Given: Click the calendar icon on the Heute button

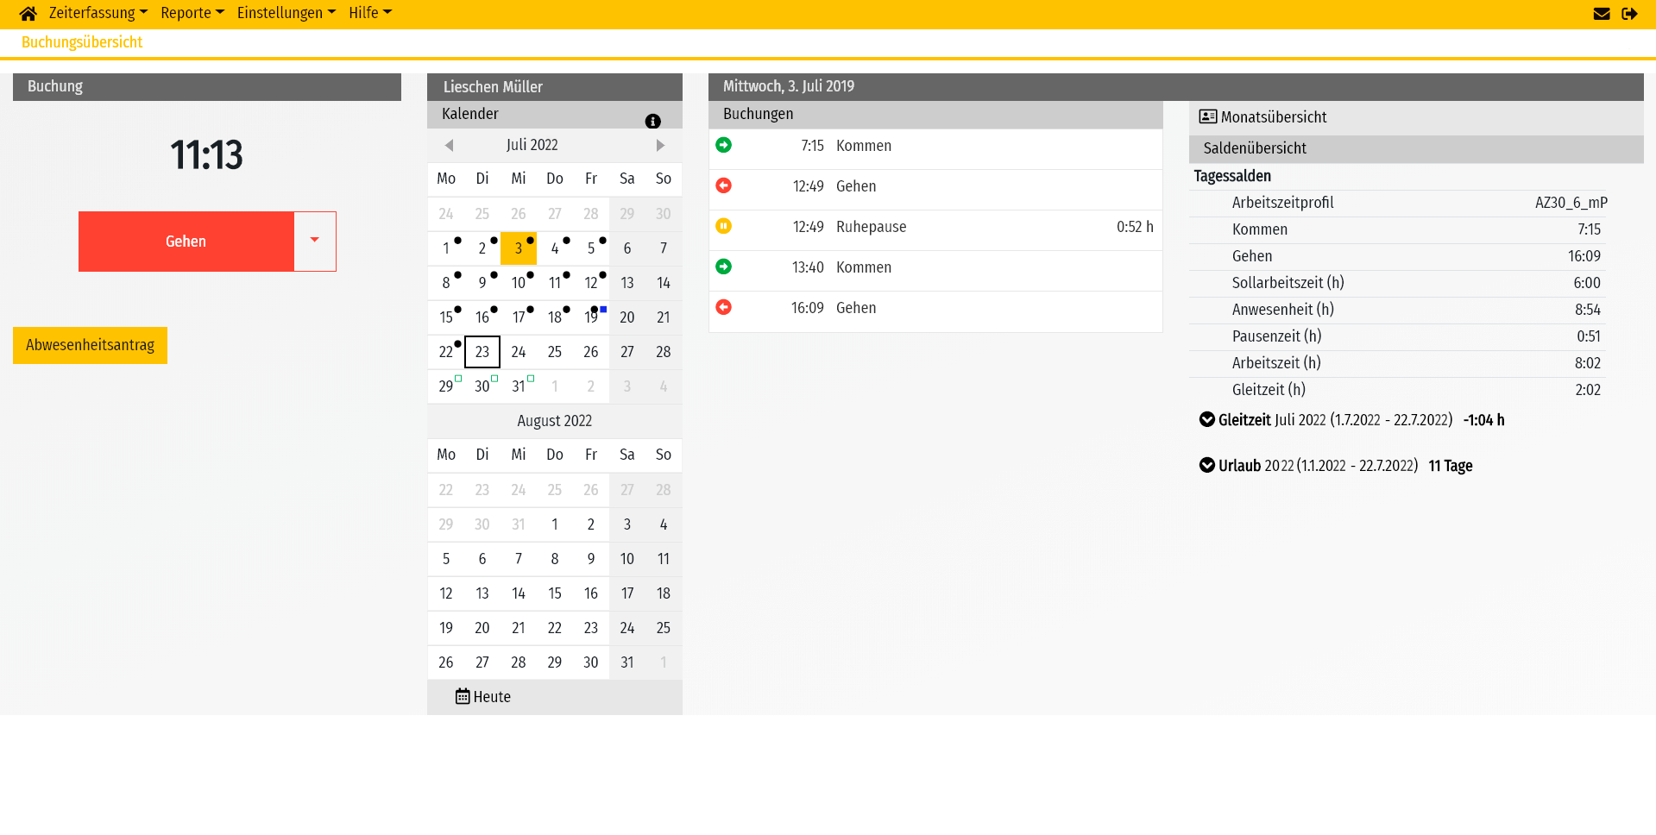Looking at the screenshot, I should (462, 696).
